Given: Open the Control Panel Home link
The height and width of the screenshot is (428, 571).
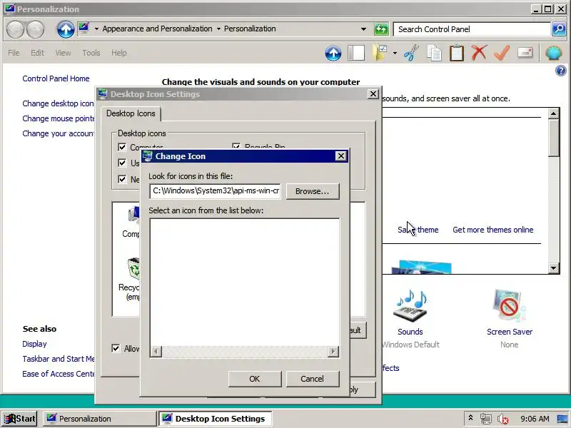Looking at the screenshot, I should click(x=56, y=78).
